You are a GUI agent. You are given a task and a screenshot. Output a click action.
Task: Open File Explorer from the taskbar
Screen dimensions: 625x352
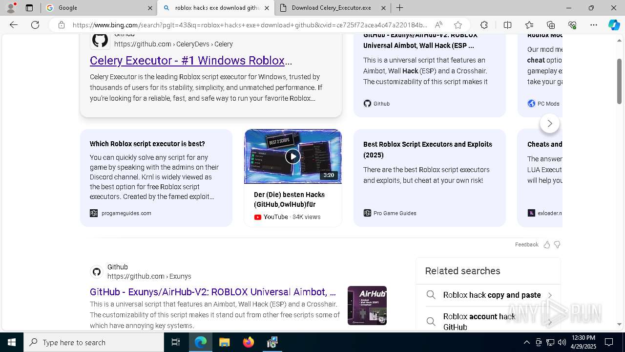224,342
